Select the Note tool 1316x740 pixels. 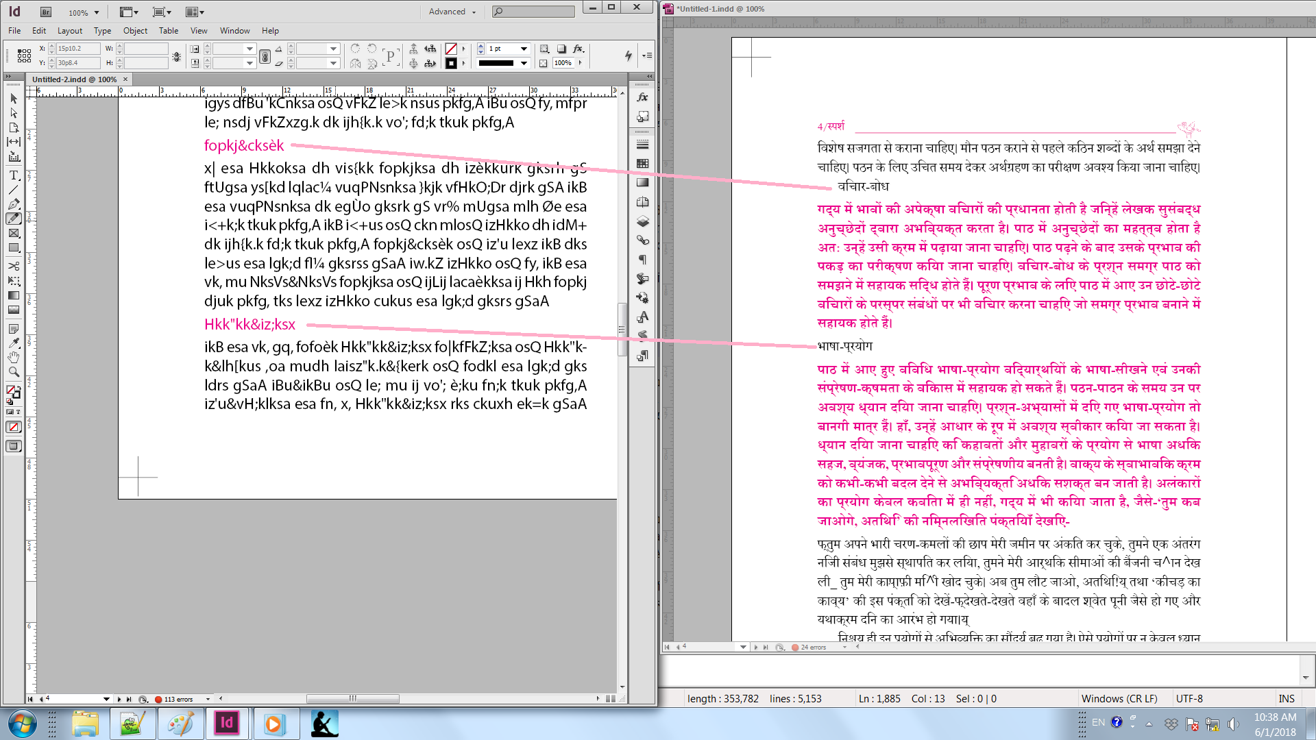[14, 329]
